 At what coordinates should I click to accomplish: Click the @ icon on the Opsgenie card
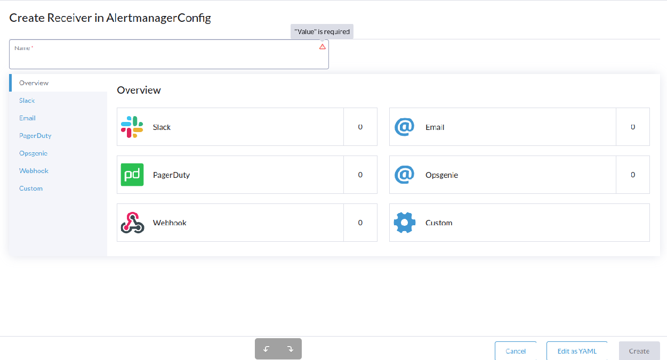[404, 174]
